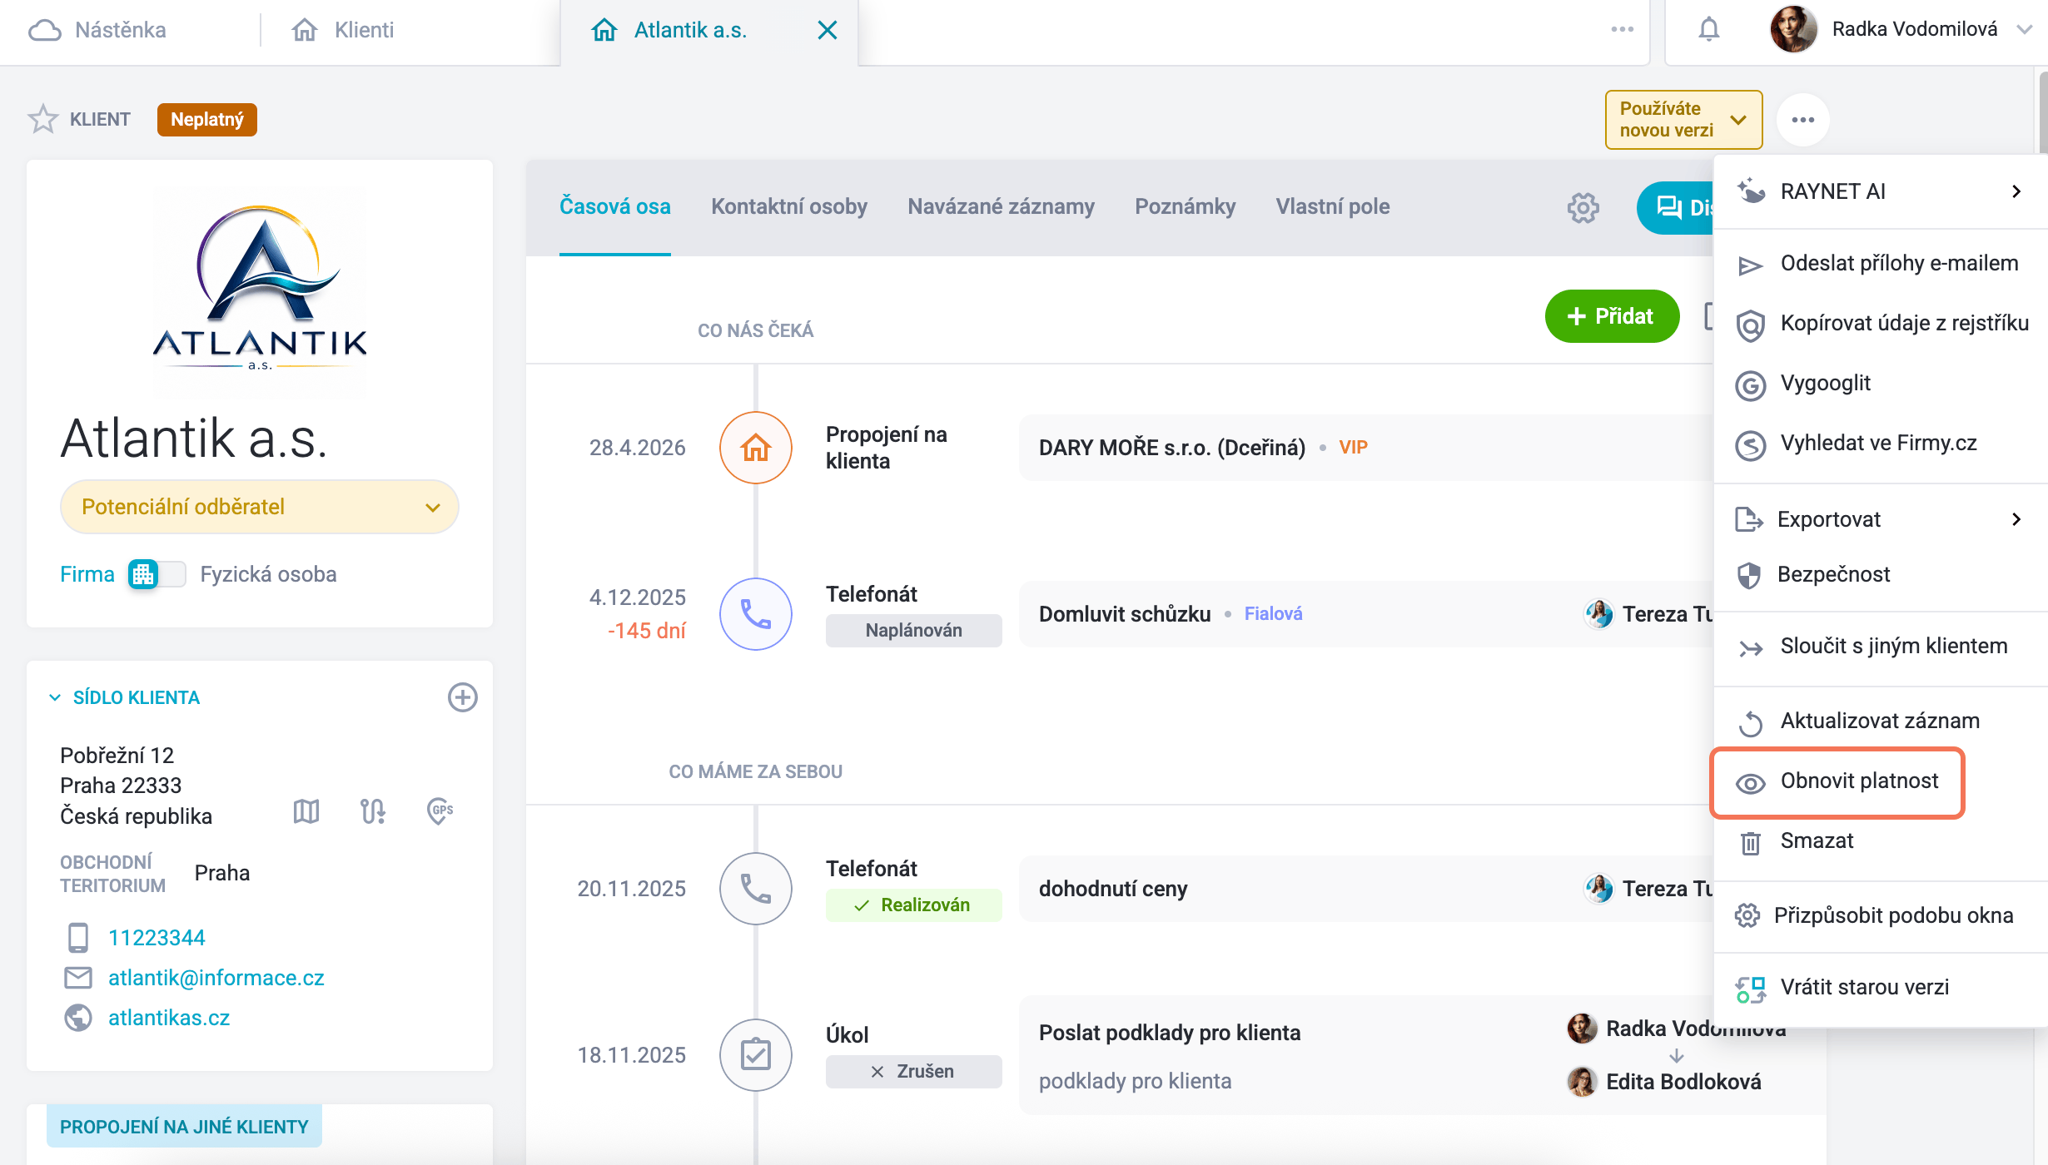
Task: Open the notifications bell
Action: point(1708,30)
